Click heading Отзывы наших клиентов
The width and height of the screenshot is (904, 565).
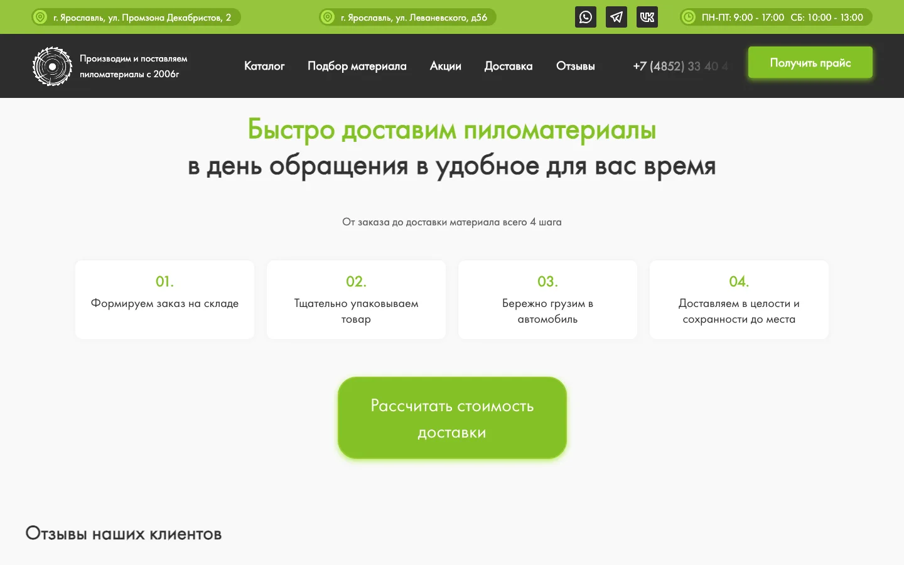tap(124, 534)
